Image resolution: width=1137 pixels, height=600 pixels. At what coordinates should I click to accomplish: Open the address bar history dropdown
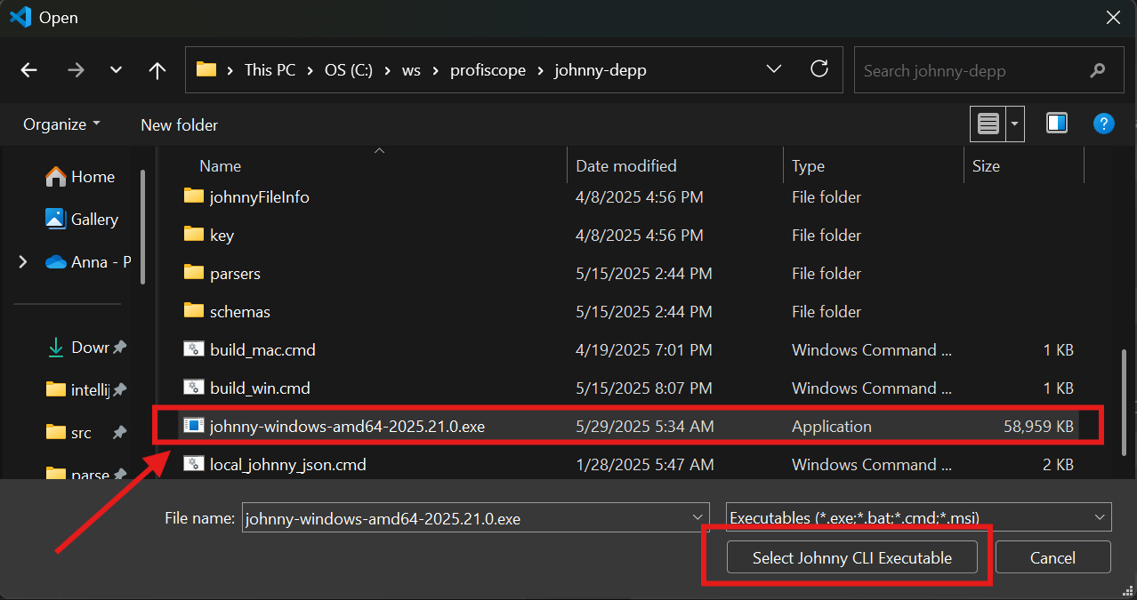774,69
